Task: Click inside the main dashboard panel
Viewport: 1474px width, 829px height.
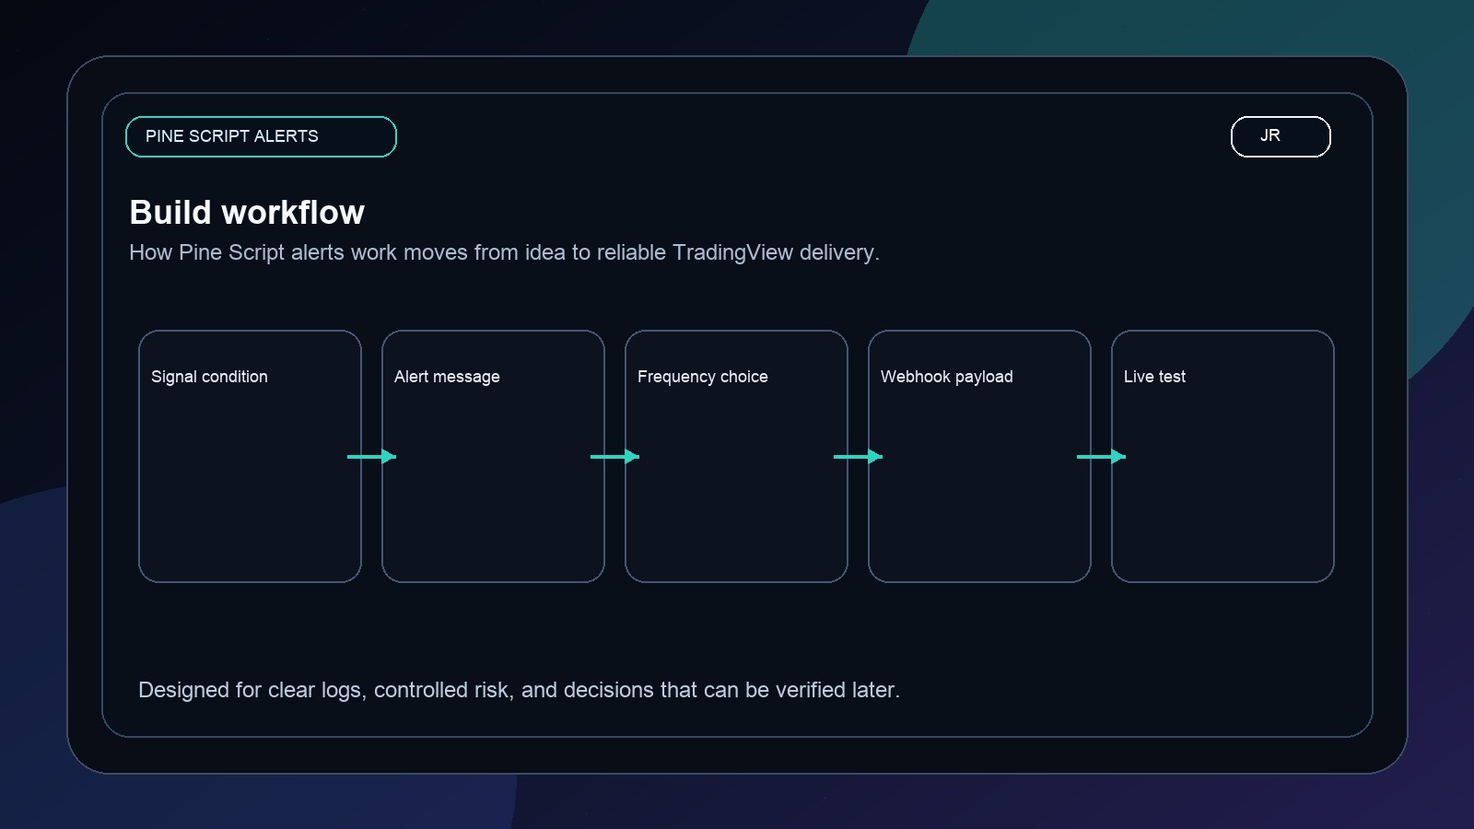Action: coord(737,626)
